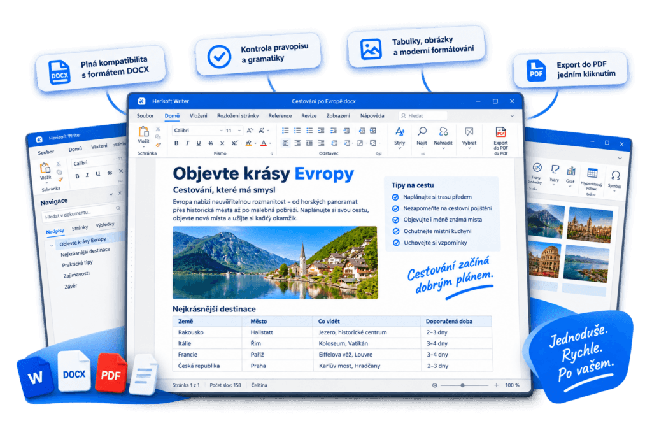Switch to Výsledky tab in Navigace pane
652x435 pixels.
click(x=105, y=225)
